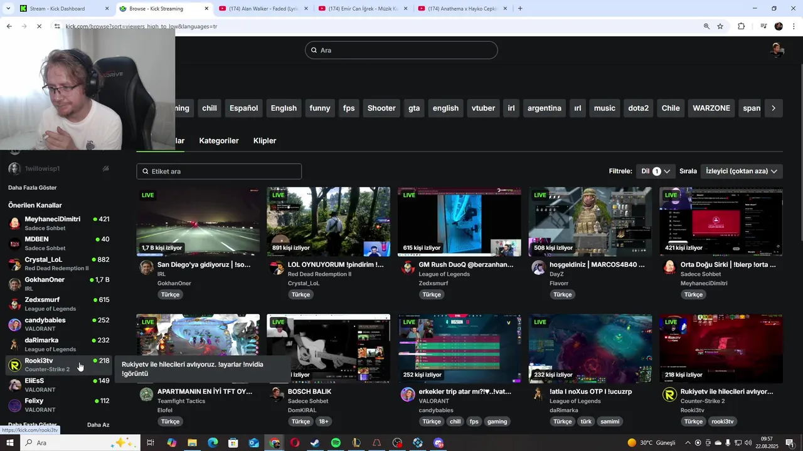Close the Stream Kick Dashboard tab

pyautogui.click(x=107, y=9)
